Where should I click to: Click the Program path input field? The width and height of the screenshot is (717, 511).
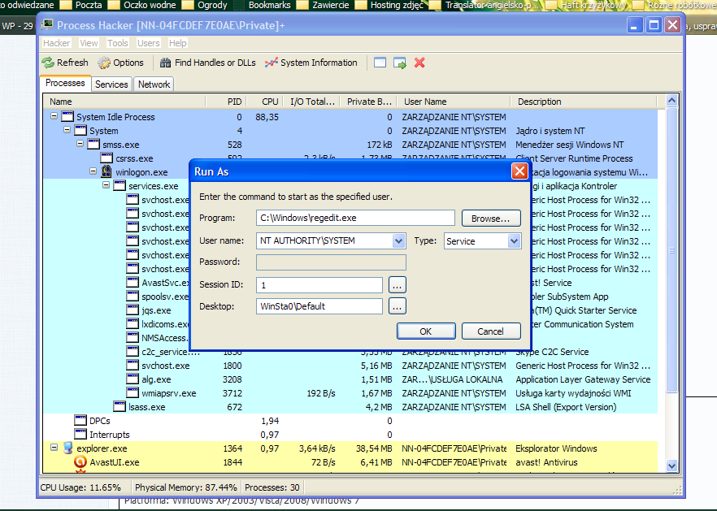click(x=355, y=218)
